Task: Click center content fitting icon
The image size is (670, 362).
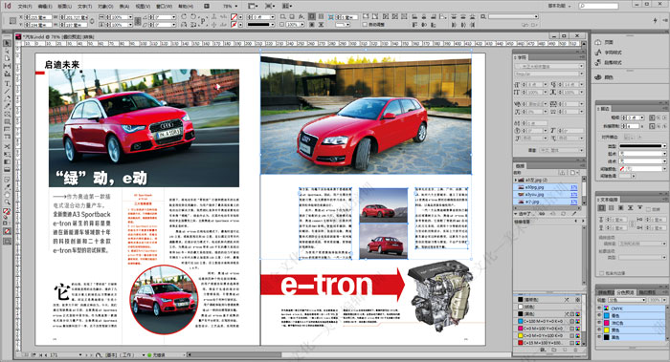Action: click(x=404, y=16)
